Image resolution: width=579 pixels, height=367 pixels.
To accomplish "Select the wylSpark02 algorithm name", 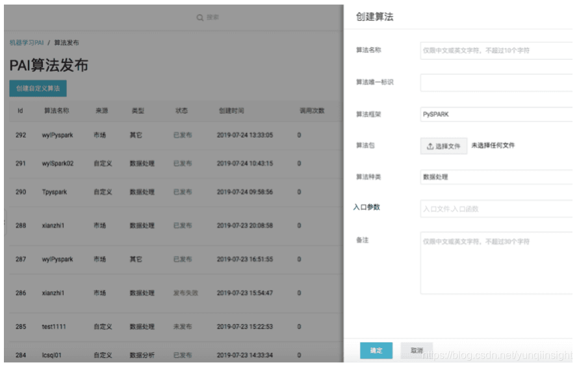I will pos(58,164).
